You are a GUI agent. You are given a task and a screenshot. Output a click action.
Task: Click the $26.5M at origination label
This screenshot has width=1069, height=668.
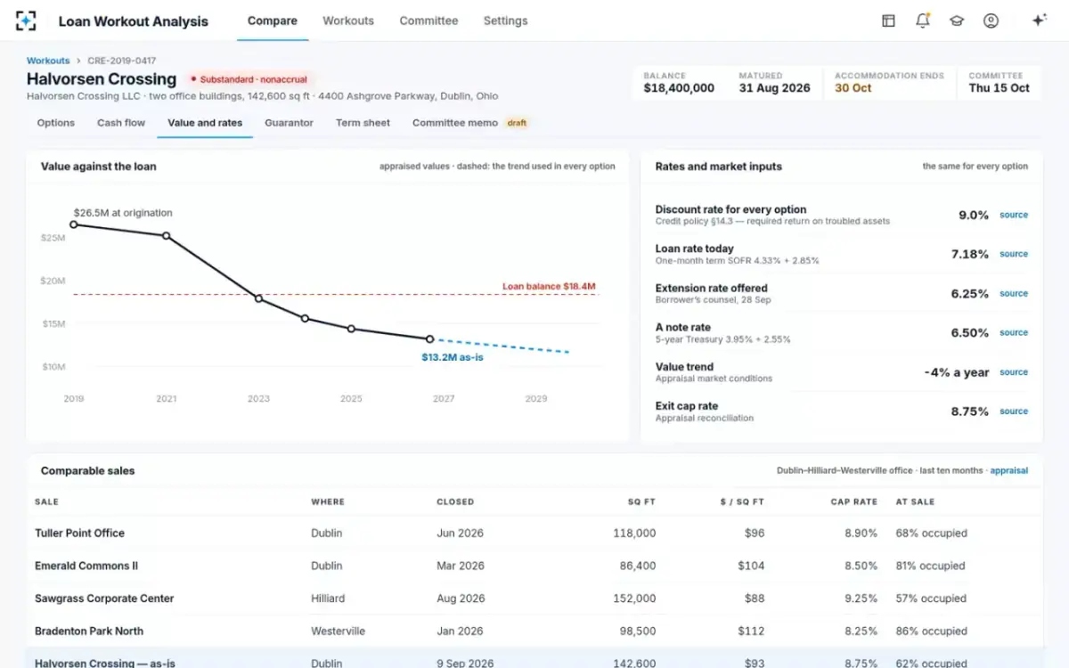[x=123, y=213]
